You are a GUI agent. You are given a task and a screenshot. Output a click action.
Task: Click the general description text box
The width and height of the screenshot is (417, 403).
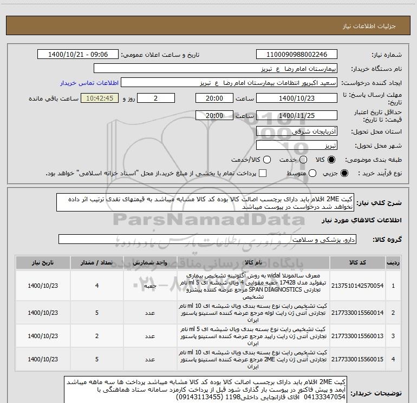click(205, 202)
